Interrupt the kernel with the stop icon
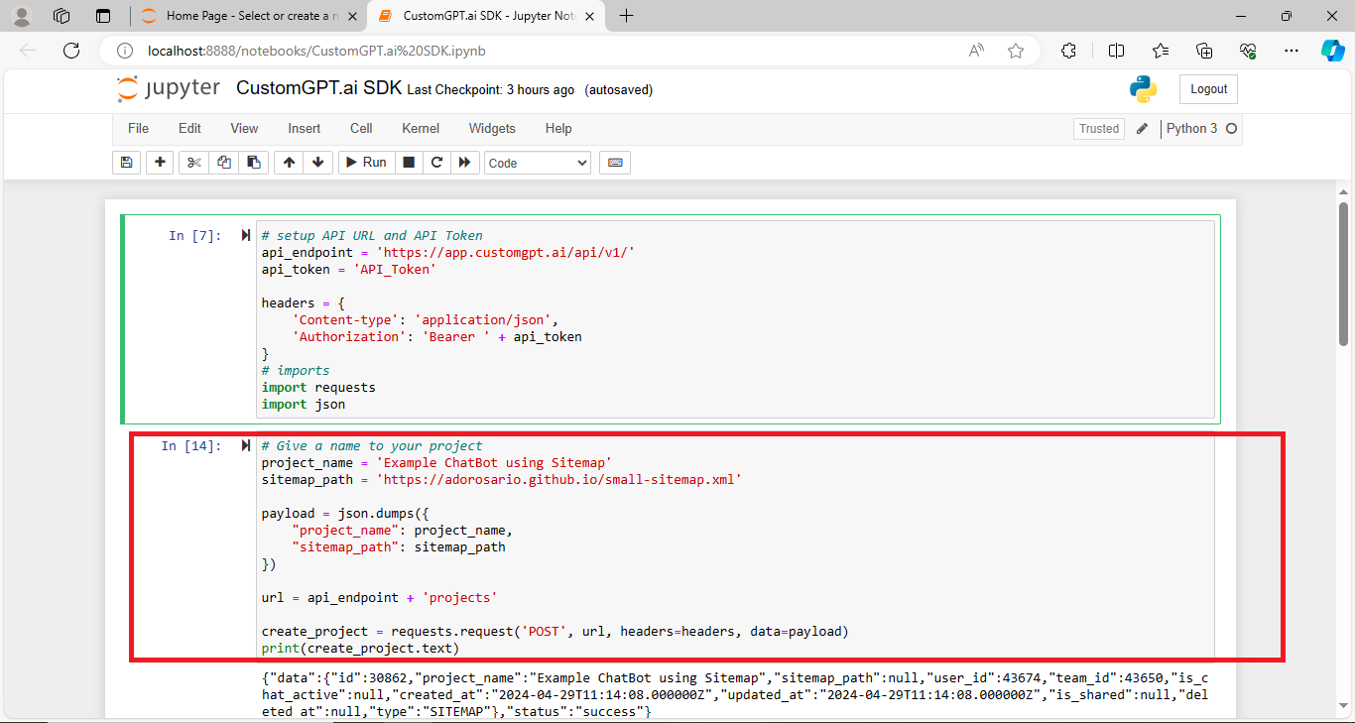 (409, 162)
